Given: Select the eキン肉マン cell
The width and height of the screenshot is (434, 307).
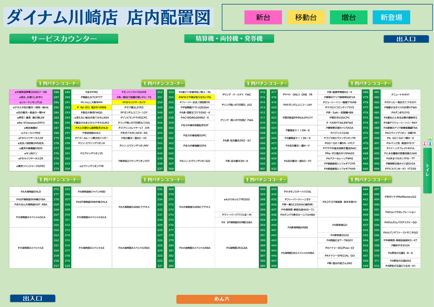Looking at the screenshot, I should tap(31, 153).
